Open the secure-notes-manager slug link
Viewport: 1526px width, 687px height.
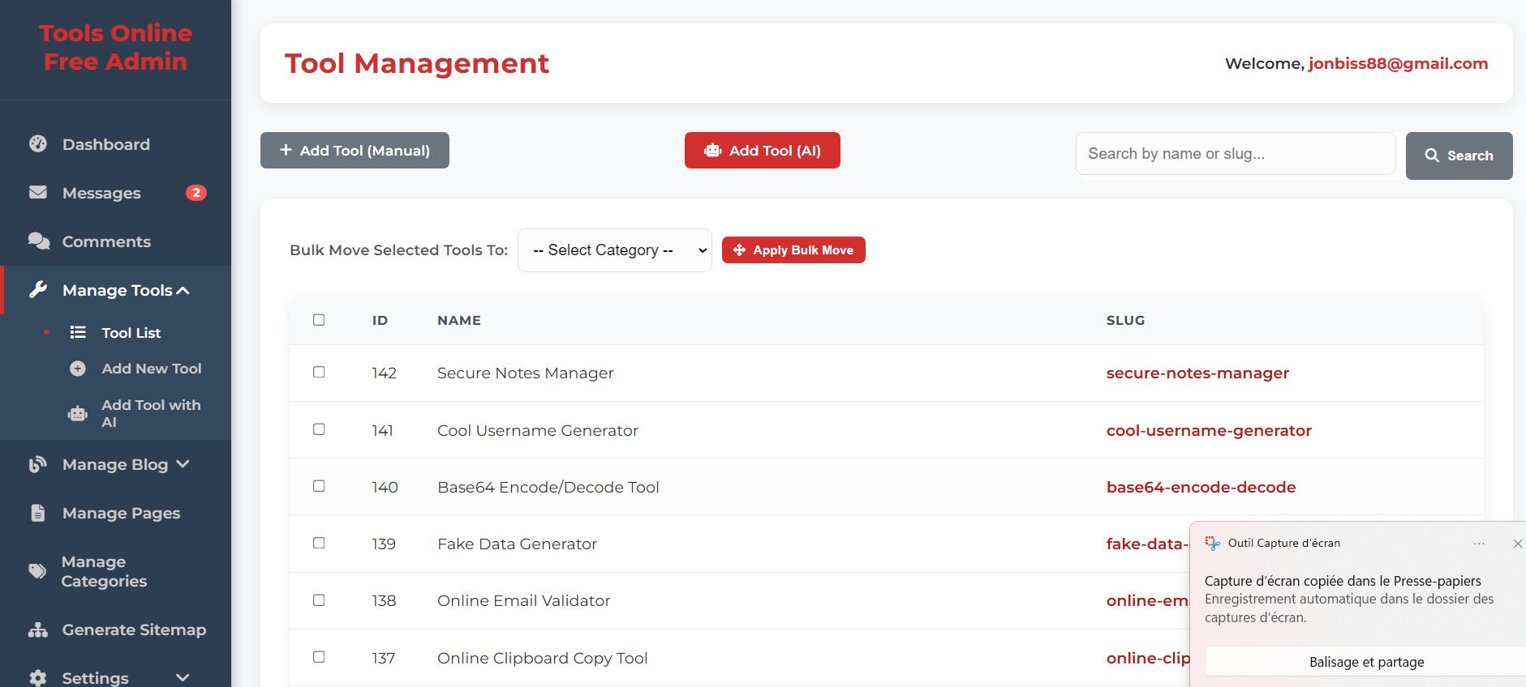[x=1197, y=373]
